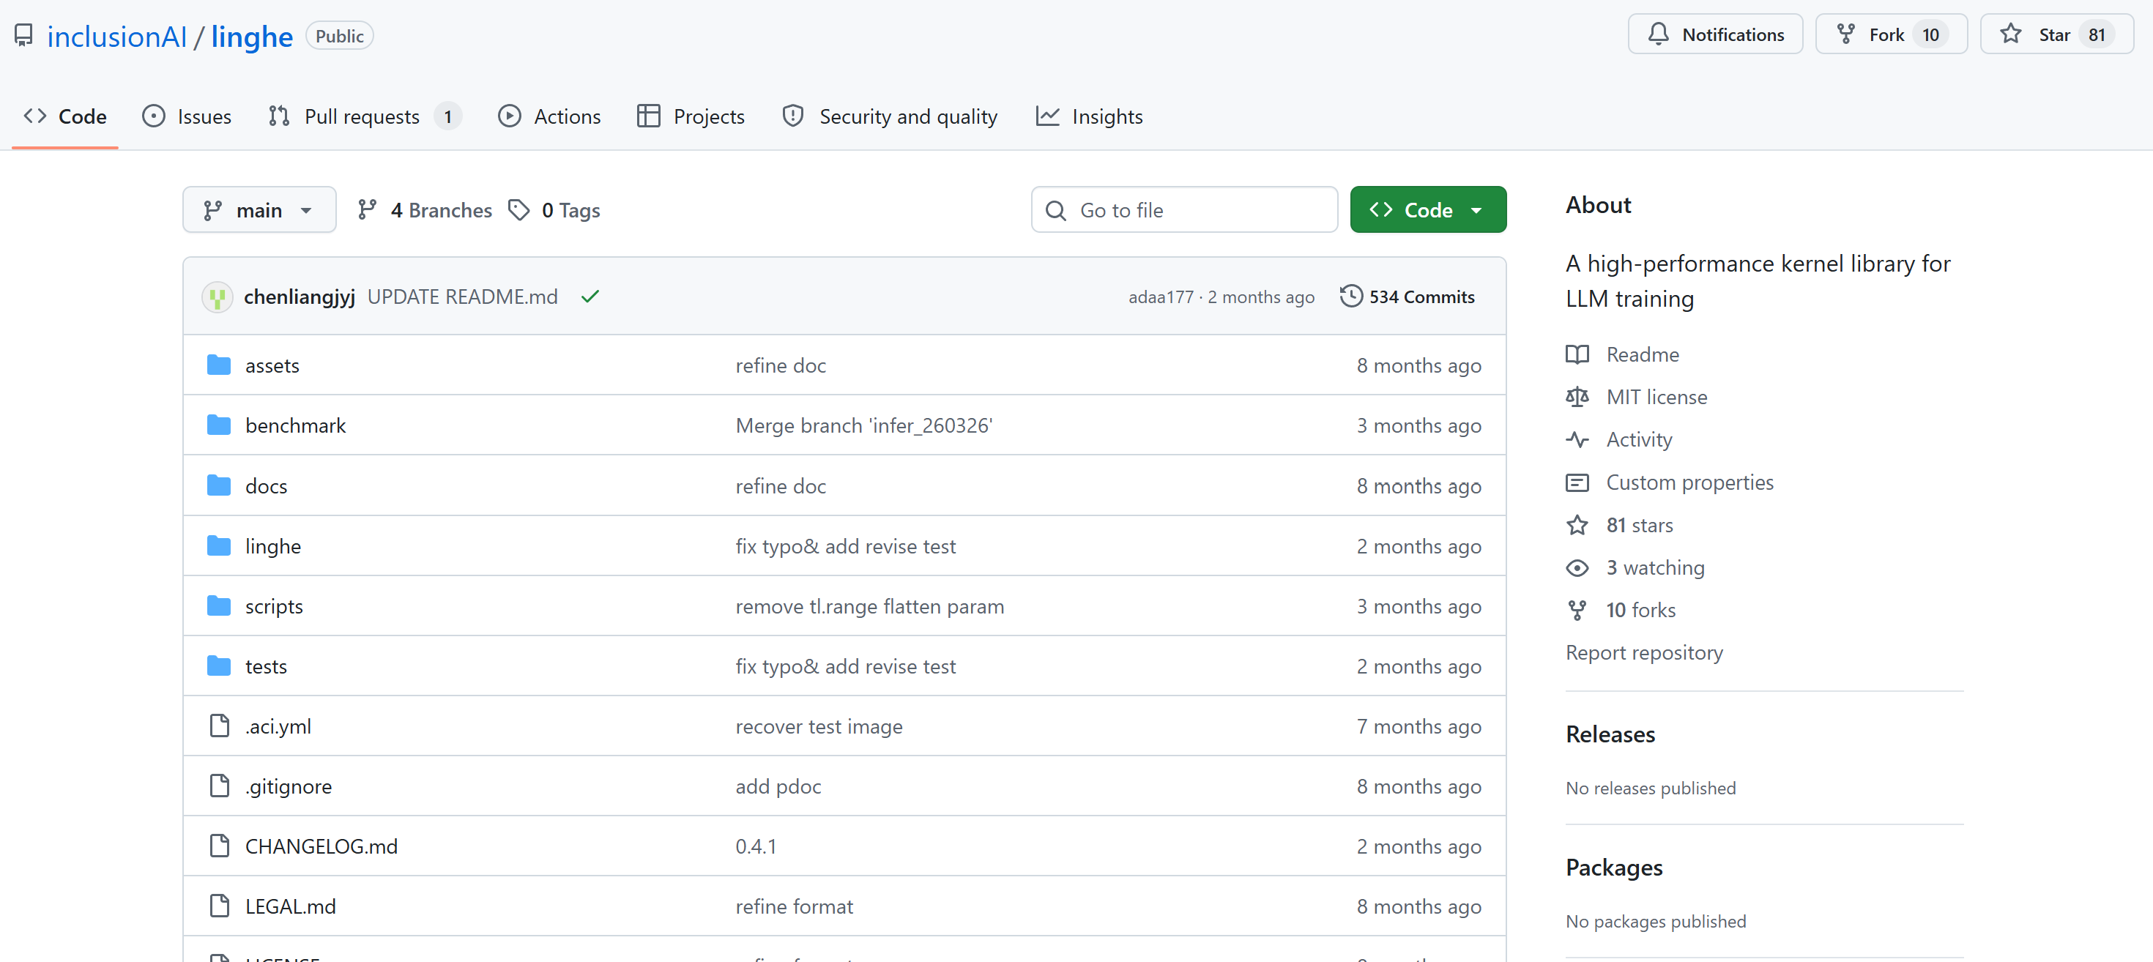The width and height of the screenshot is (2153, 962).
Task: Click the Activity pulse icon
Action: (1577, 439)
